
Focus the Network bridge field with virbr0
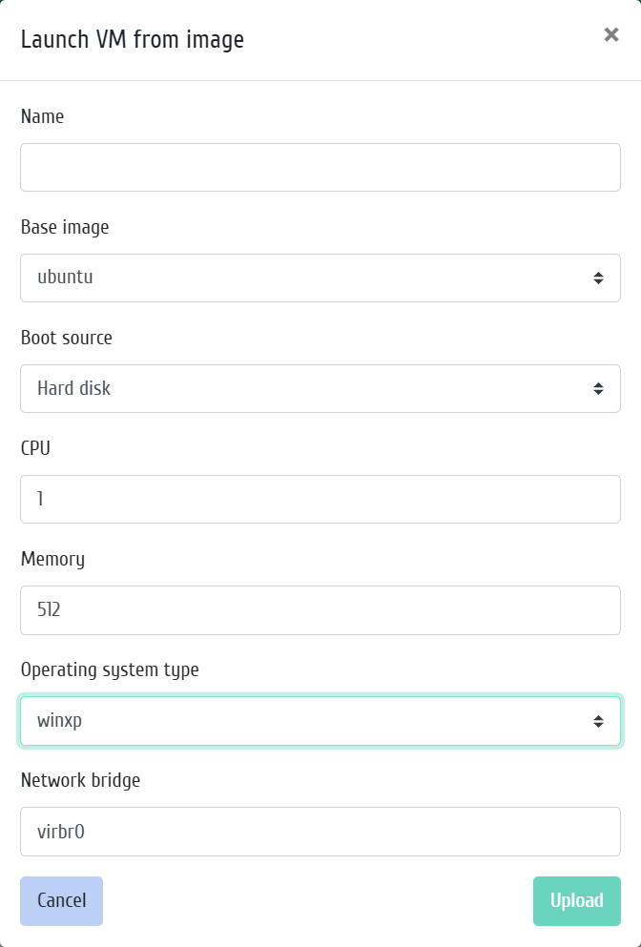pos(320,832)
